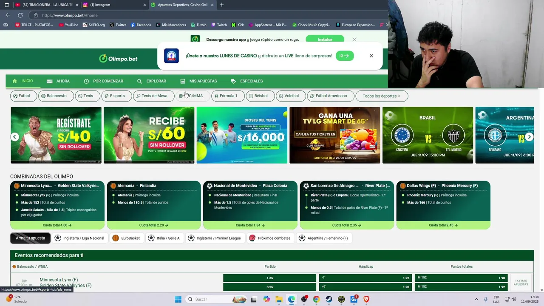Click the Arma tu apuesta button
The height and width of the screenshot is (306, 544).
[x=31, y=238]
